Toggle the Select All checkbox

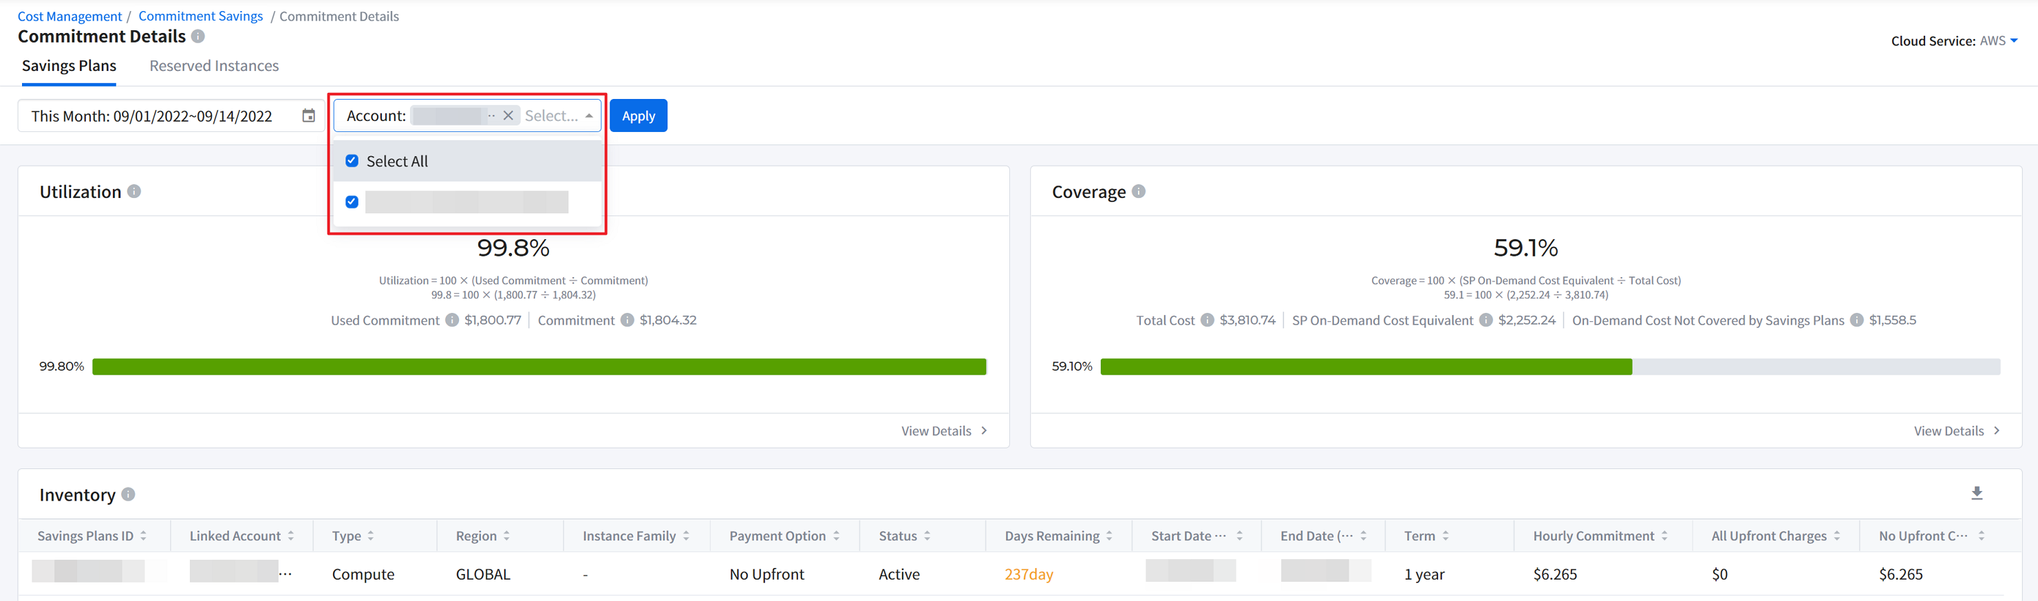[352, 162]
